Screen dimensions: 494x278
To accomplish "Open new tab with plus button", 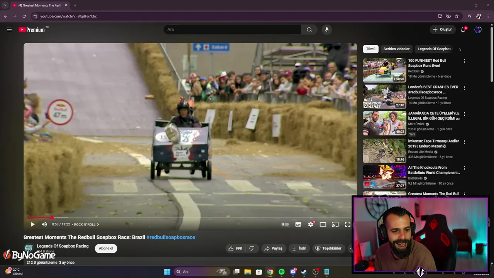I will [x=75, y=5].
